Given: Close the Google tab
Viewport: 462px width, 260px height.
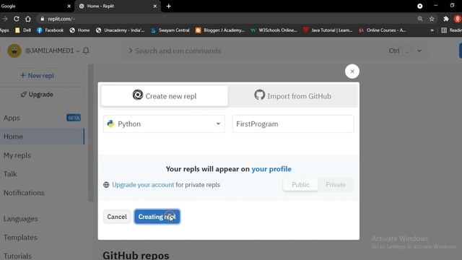Looking at the screenshot, I should [x=69, y=6].
